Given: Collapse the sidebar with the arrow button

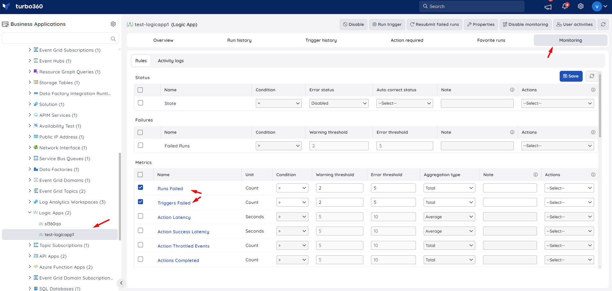Looking at the screenshot, I should [x=121, y=283].
